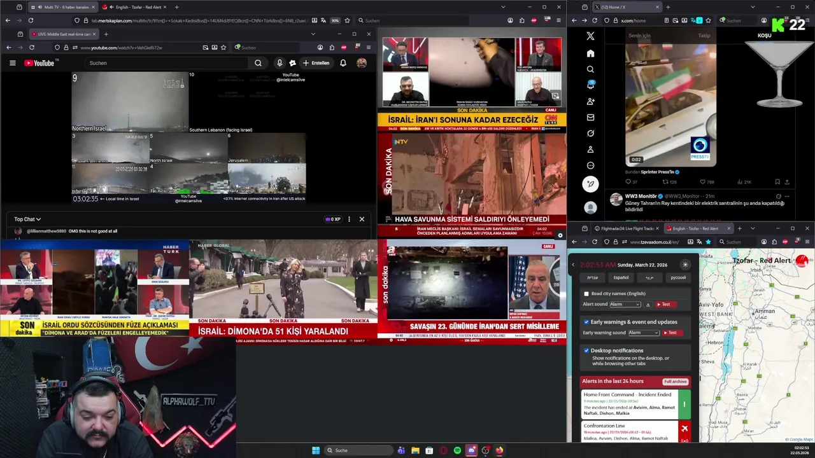
Task: Click YouTube search input field
Action: click(167, 63)
